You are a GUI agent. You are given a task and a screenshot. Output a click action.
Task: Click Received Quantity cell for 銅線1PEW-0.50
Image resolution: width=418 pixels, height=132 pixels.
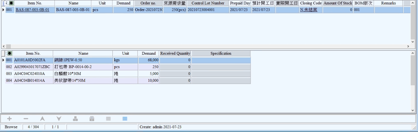click(x=175, y=60)
